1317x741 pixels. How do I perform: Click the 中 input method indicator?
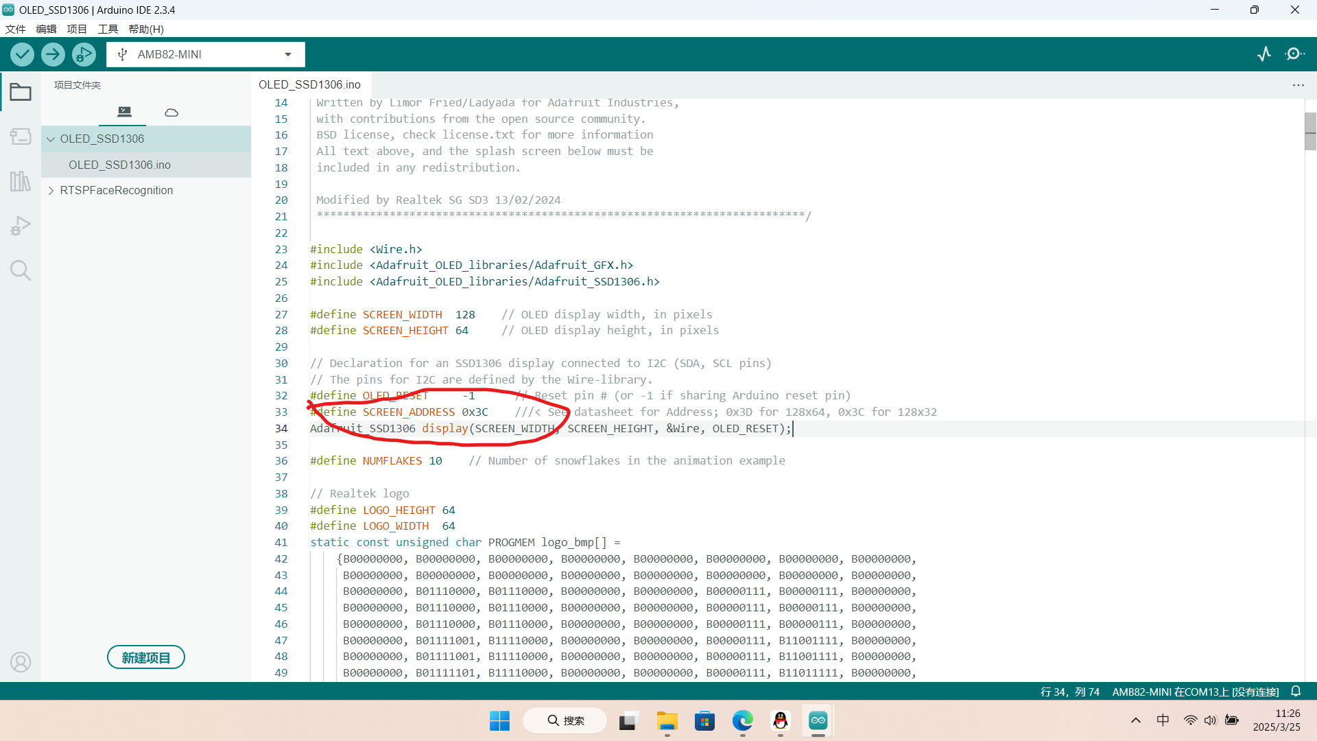click(1163, 720)
